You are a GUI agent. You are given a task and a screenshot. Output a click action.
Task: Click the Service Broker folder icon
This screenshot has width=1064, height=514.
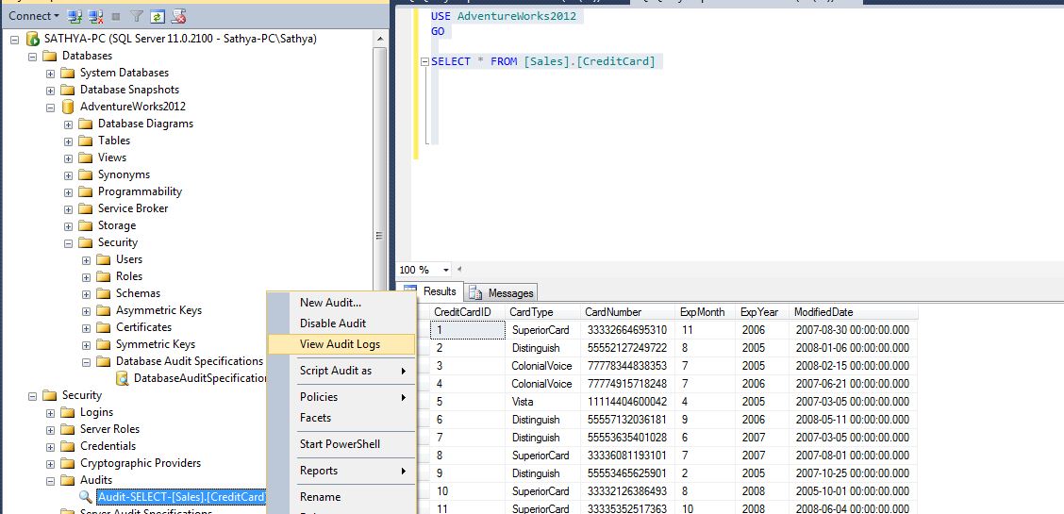pos(86,208)
